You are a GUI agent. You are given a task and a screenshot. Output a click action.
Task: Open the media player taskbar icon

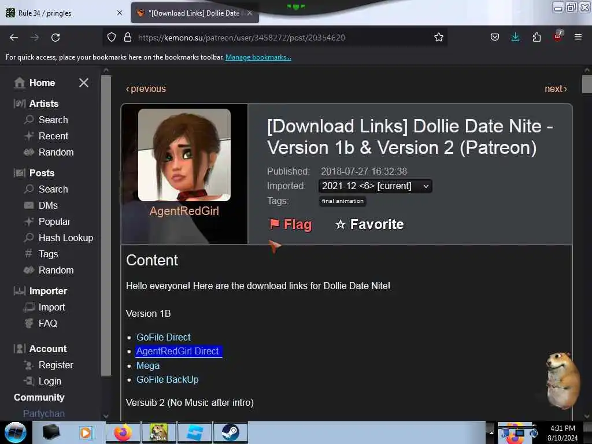point(86,432)
